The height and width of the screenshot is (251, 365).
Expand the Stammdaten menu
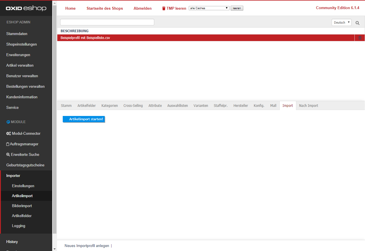click(x=17, y=34)
